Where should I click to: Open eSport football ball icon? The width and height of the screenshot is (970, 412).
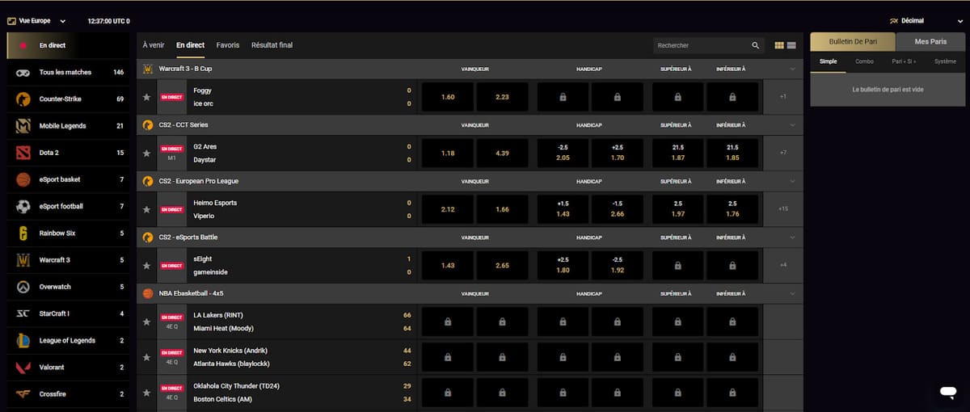pos(23,206)
